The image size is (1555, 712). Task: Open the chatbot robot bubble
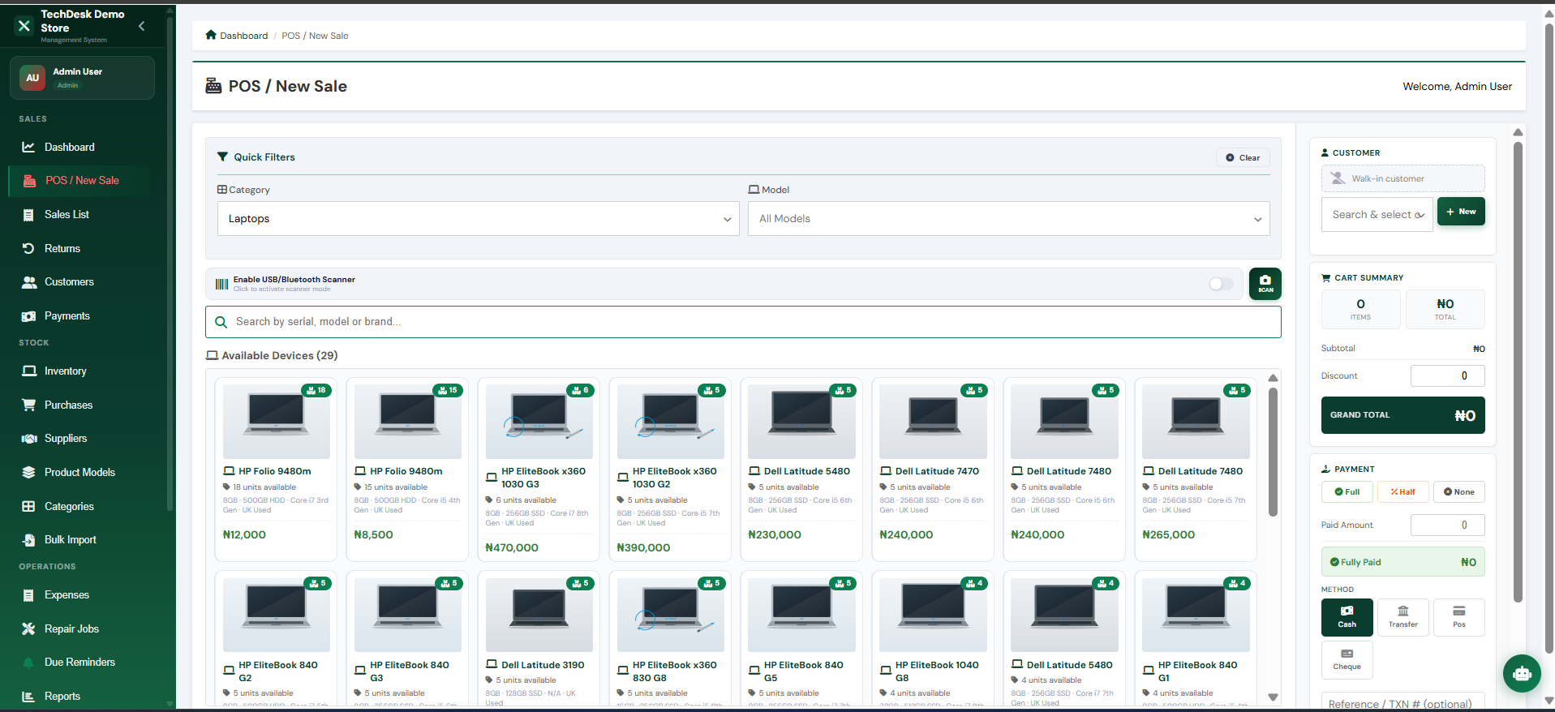1522,673
